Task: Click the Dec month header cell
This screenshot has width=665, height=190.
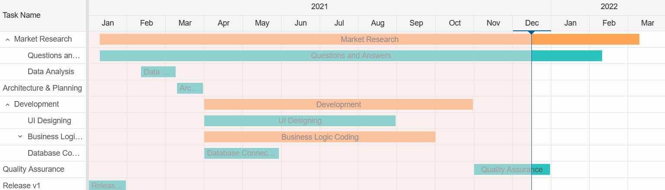Action: pos(532,23)
